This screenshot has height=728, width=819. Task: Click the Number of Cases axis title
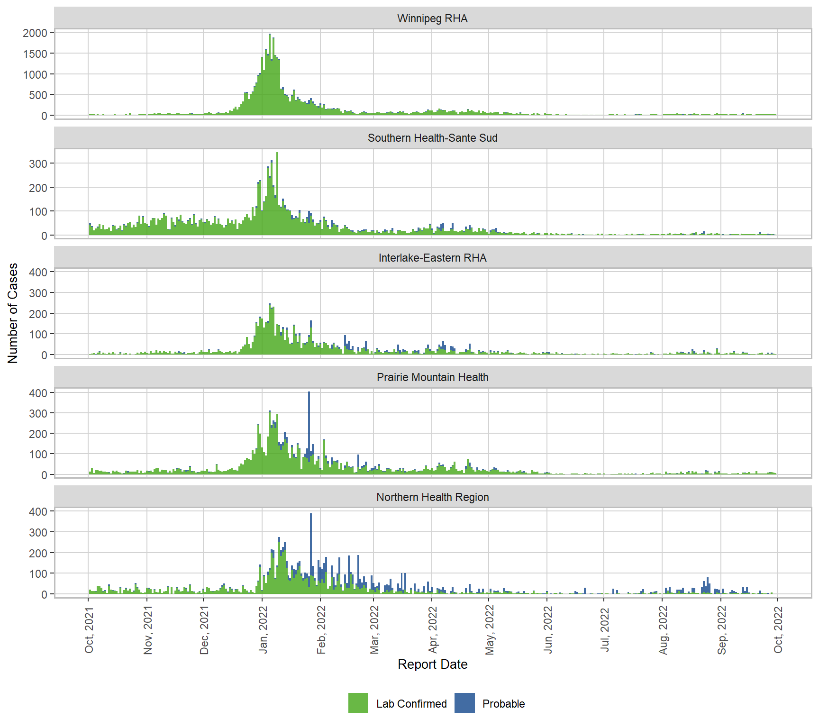(x=13, y=313)
